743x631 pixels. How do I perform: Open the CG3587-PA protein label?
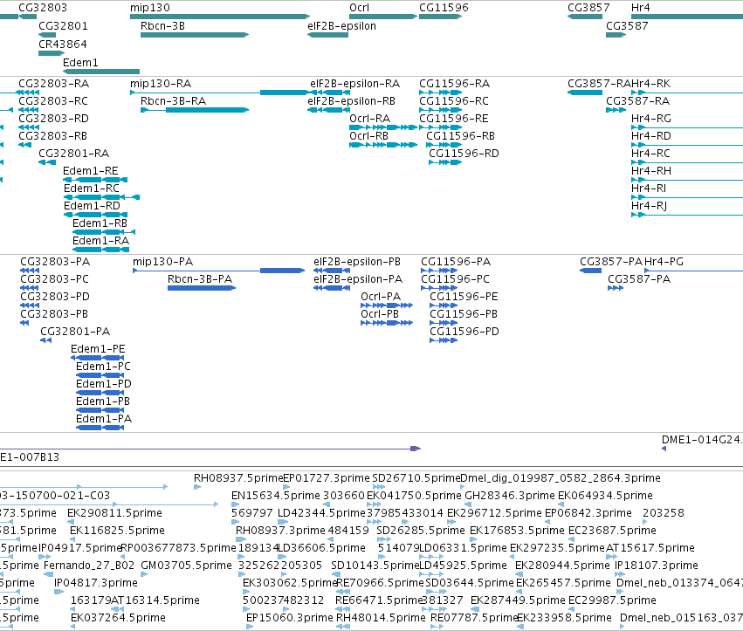point(639,279)
